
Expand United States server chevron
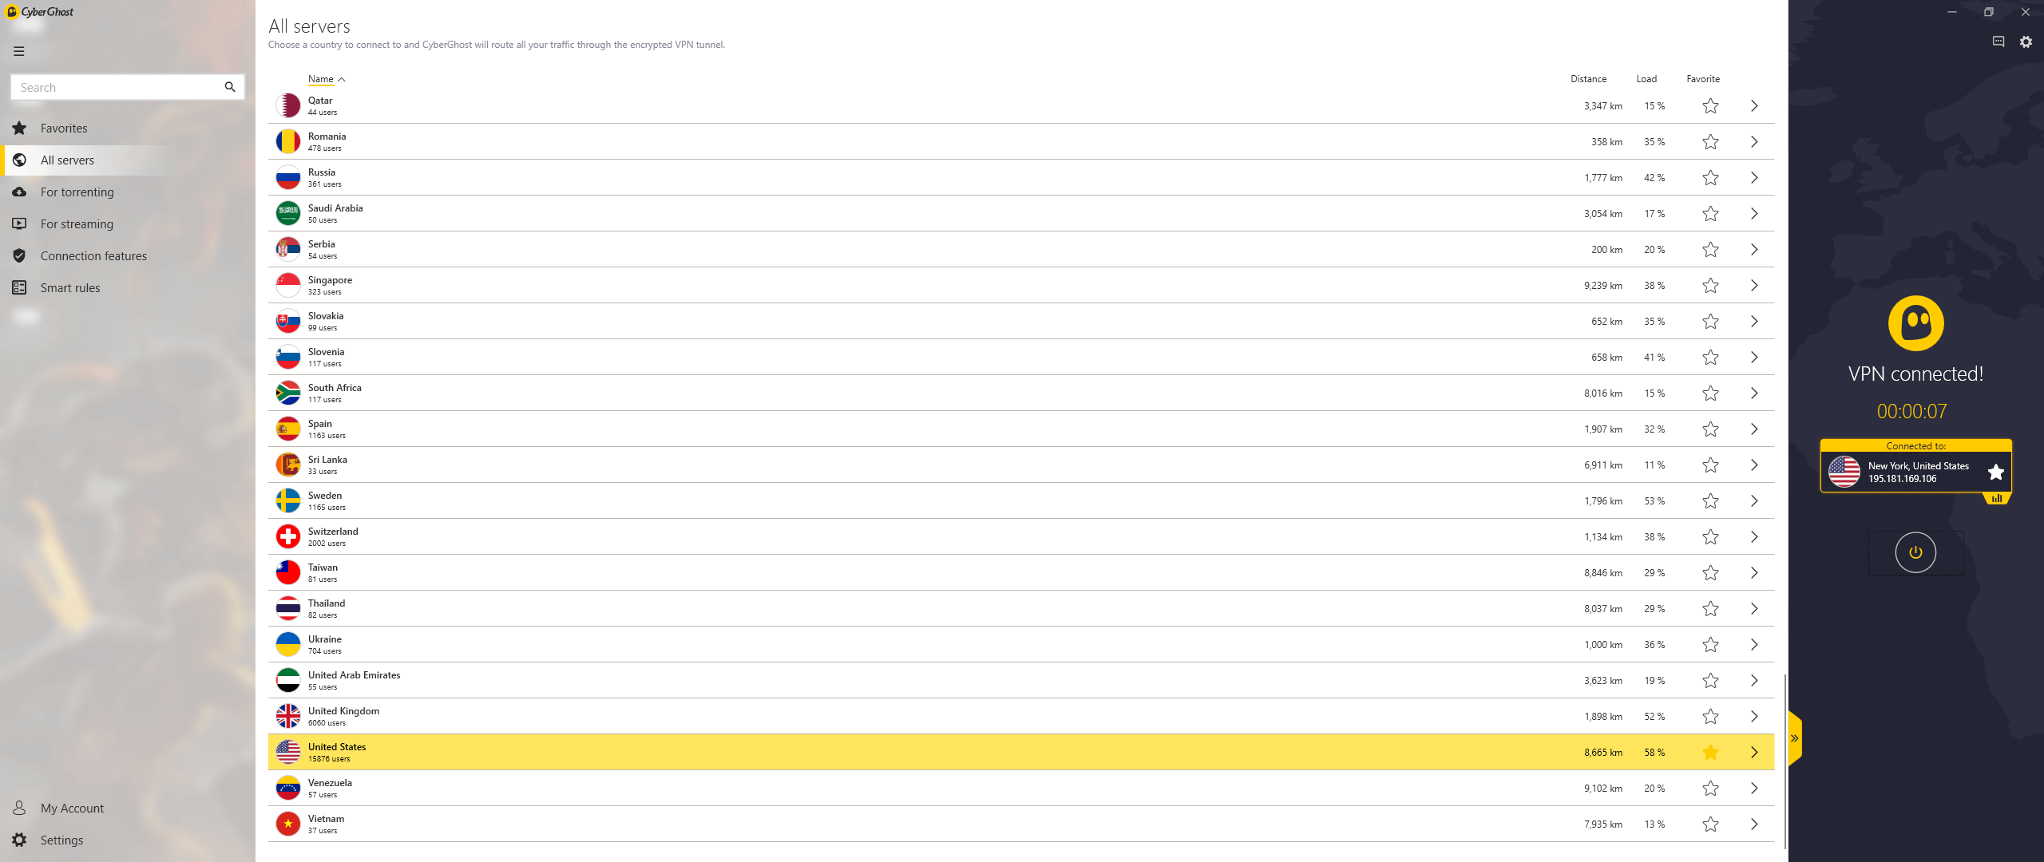tap(1754, 752)
